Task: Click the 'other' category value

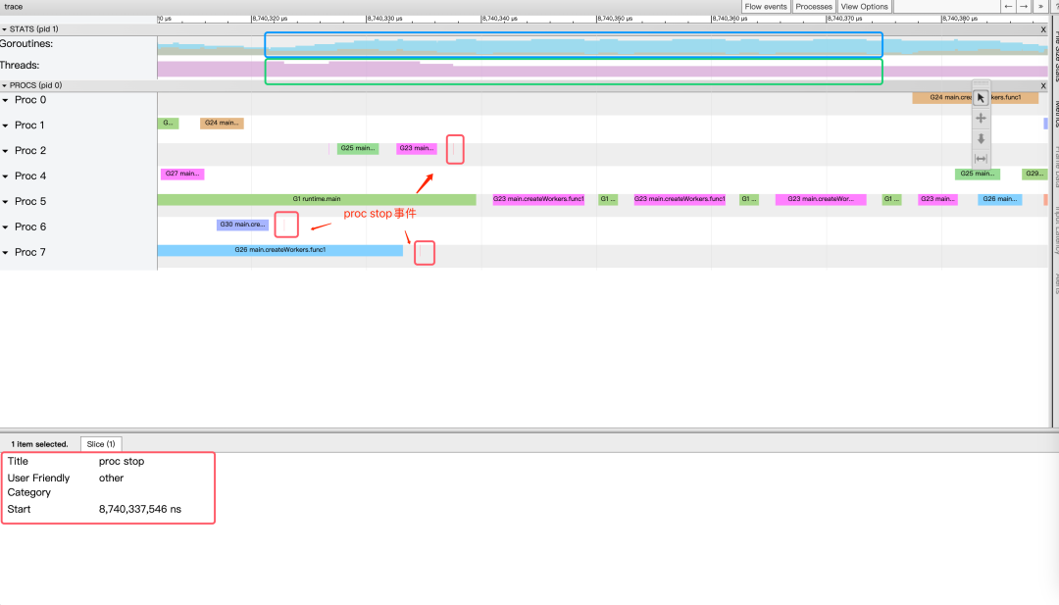Action: tap(112, 479)
